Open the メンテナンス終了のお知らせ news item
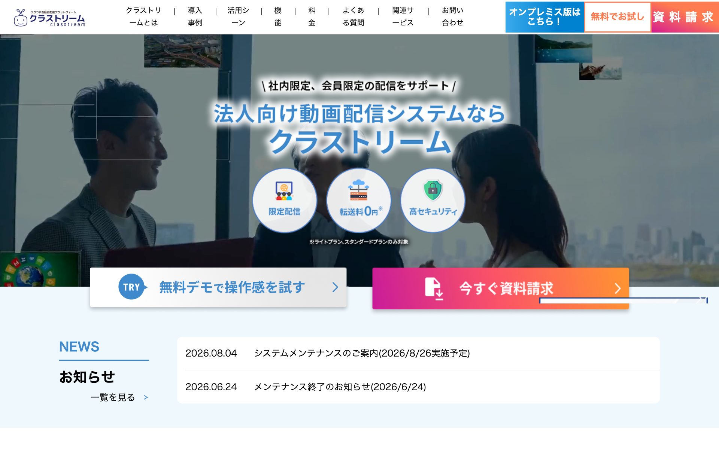Viewport: 719px width, 449px height. click(340, 387)
